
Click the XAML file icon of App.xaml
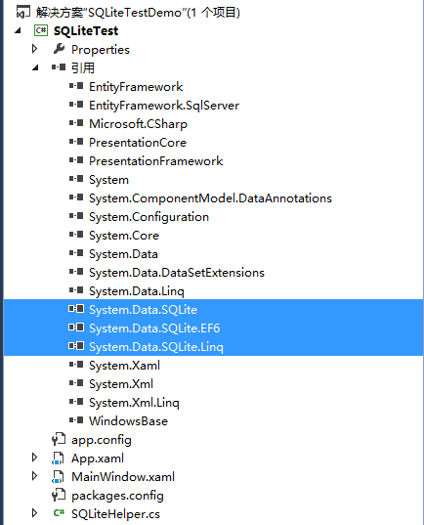(x=58, y=459)
